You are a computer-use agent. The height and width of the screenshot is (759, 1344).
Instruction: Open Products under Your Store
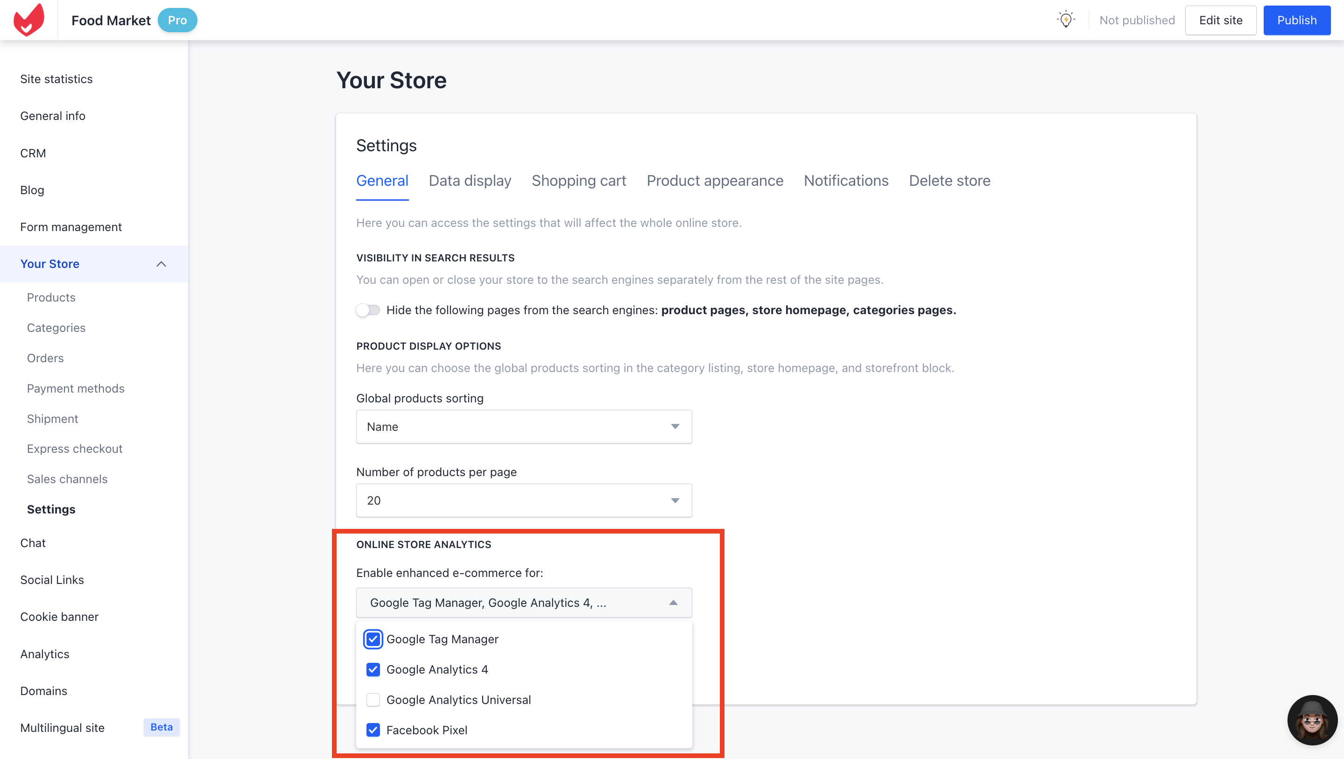[51, 297]
